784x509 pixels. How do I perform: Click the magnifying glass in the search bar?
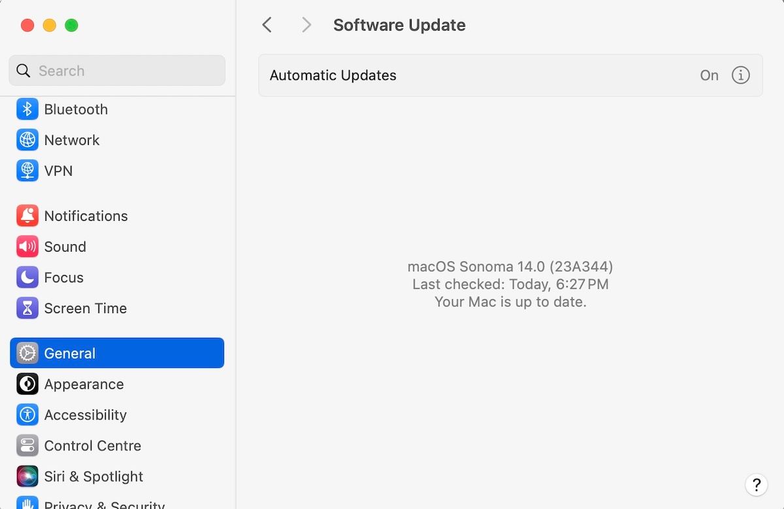(23, 71)
